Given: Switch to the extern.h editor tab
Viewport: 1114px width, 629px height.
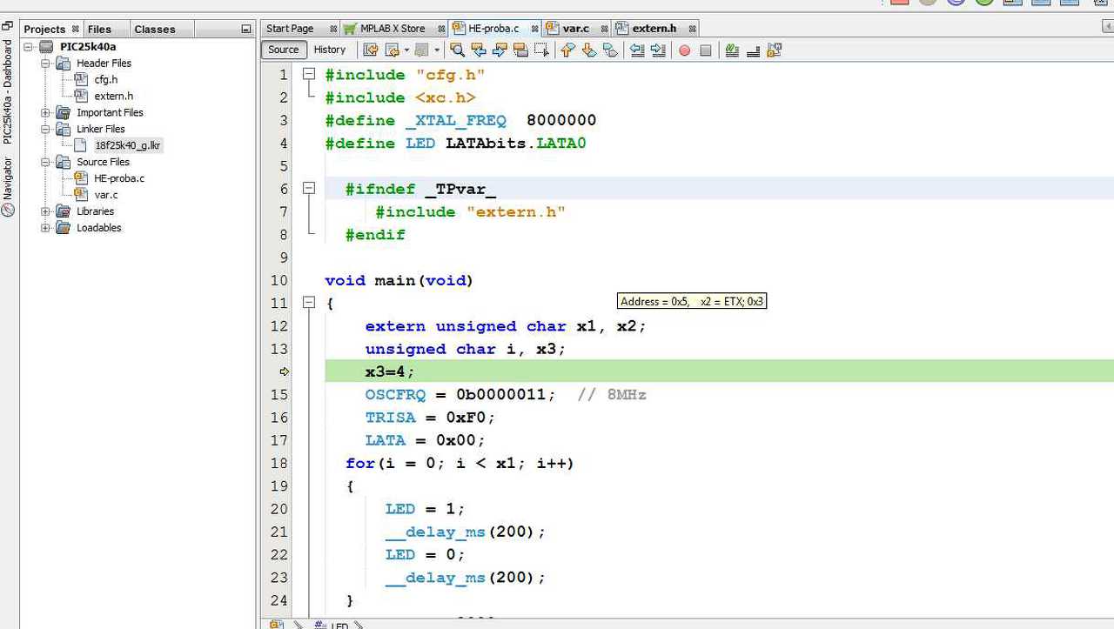Looking at the screenshot, I should tap(654, 29).
